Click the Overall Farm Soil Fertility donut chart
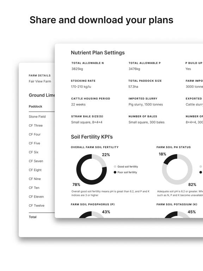Viewport: 203px width, 271px height. (x=92, y=169)
